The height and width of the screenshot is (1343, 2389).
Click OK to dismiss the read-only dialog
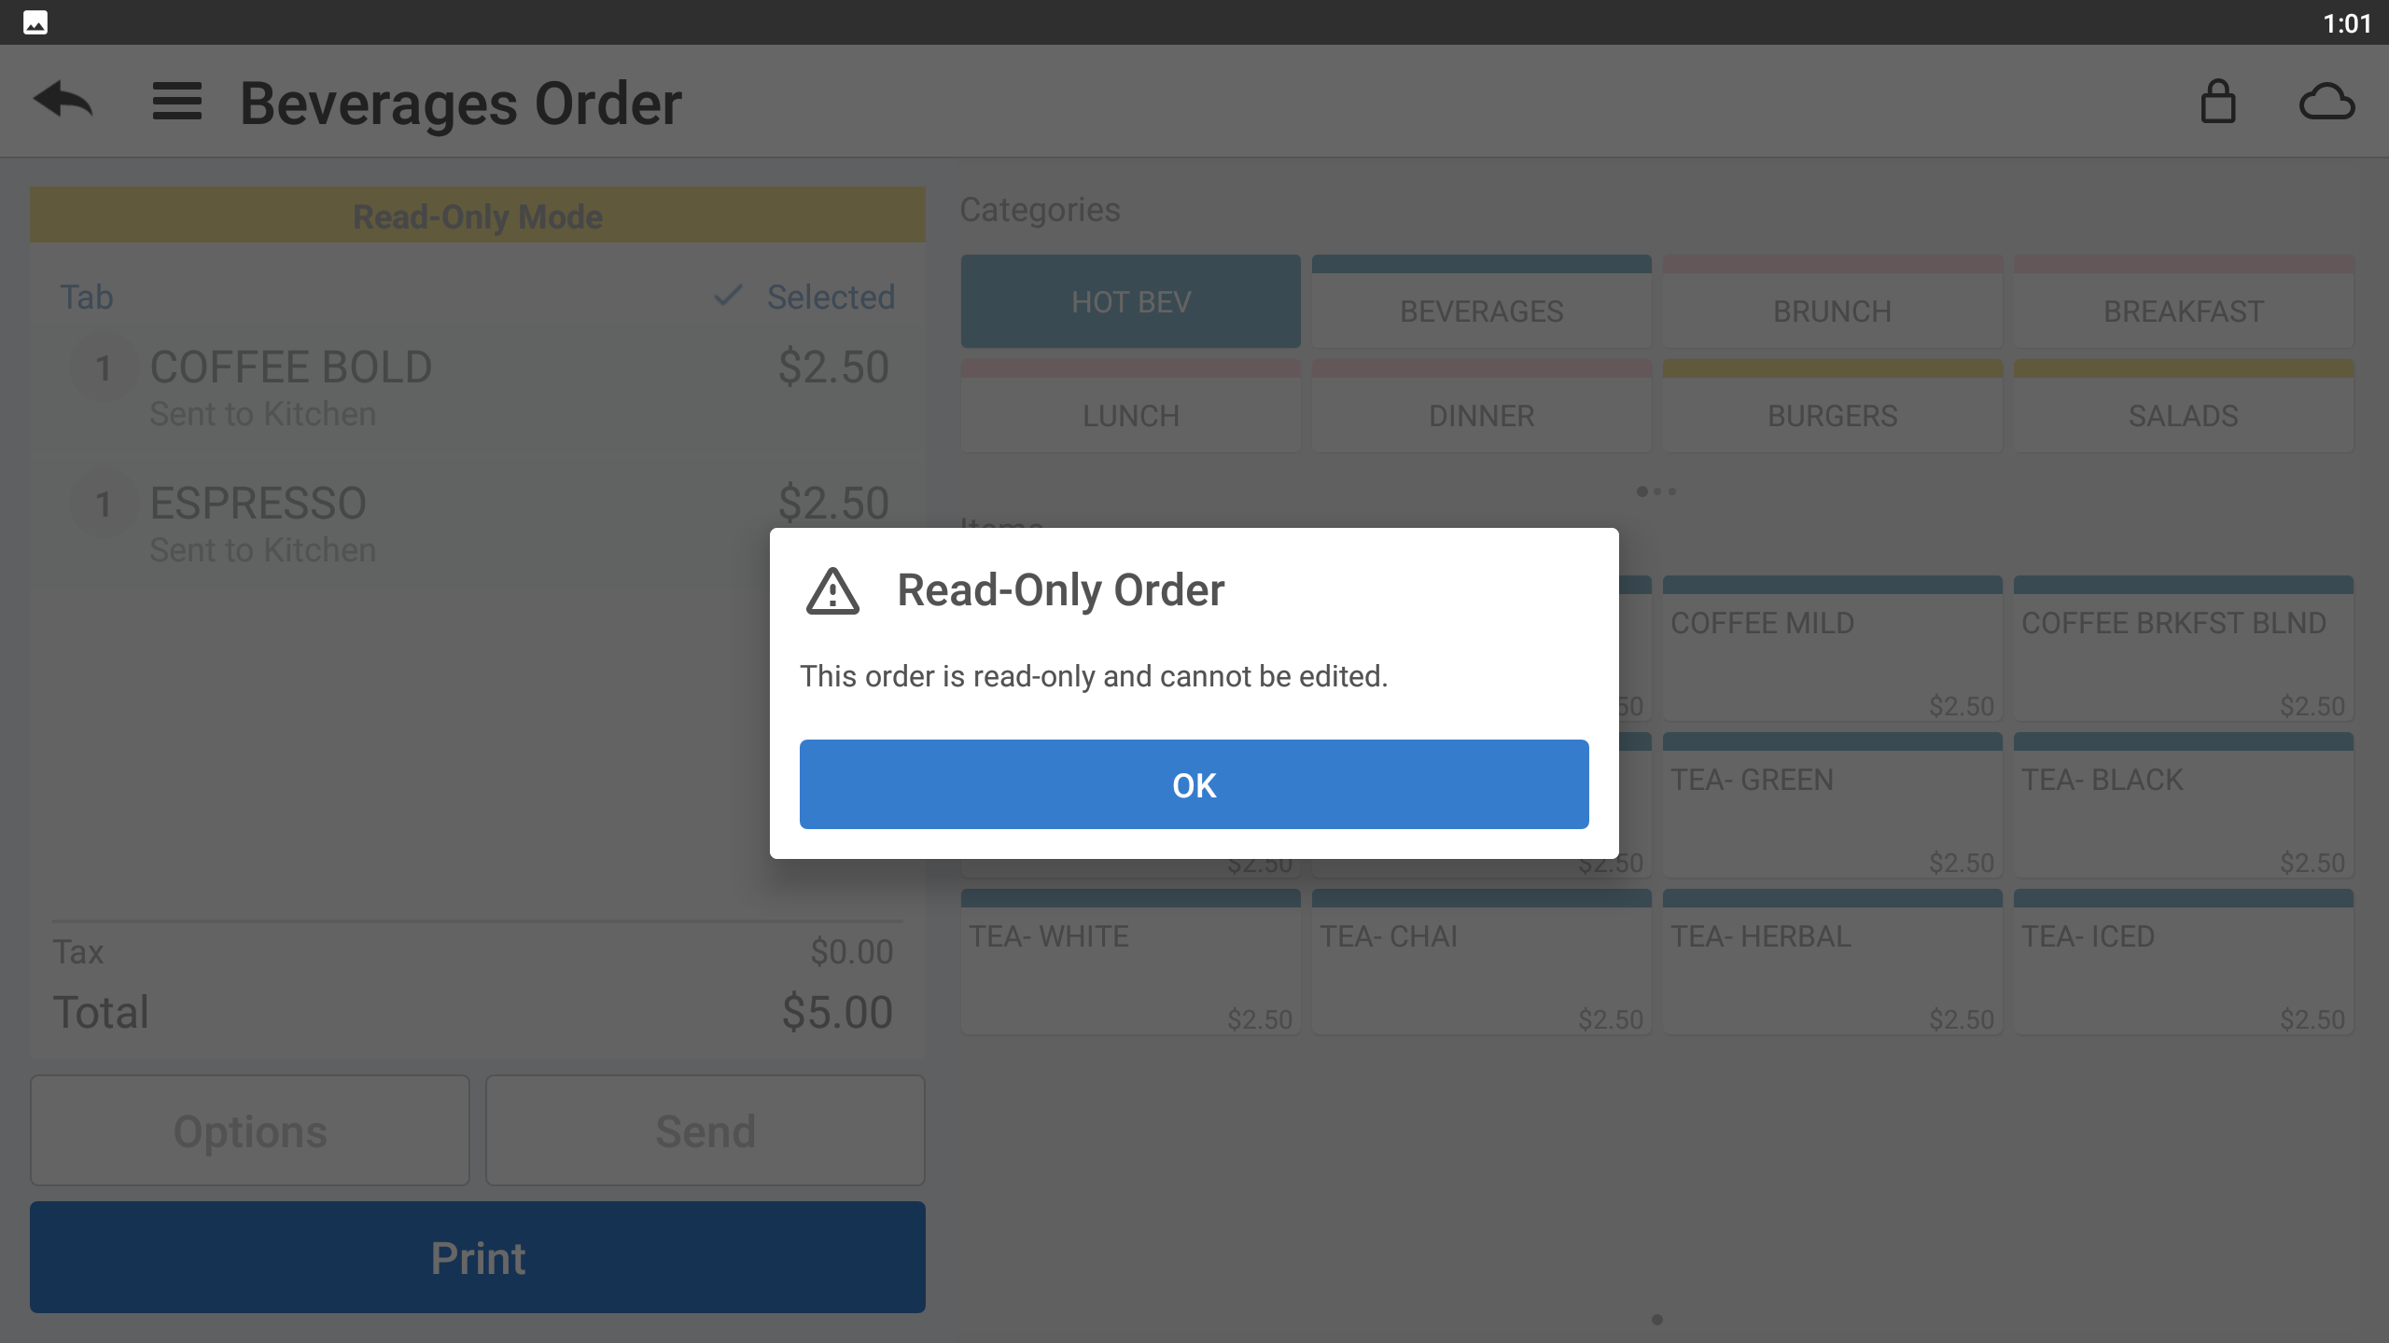click(1194, 783)
